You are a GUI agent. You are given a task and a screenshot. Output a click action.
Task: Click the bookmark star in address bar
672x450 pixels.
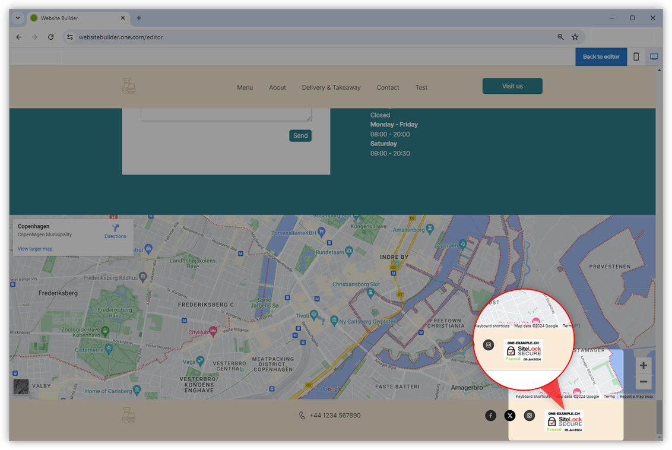coord(575,37)
